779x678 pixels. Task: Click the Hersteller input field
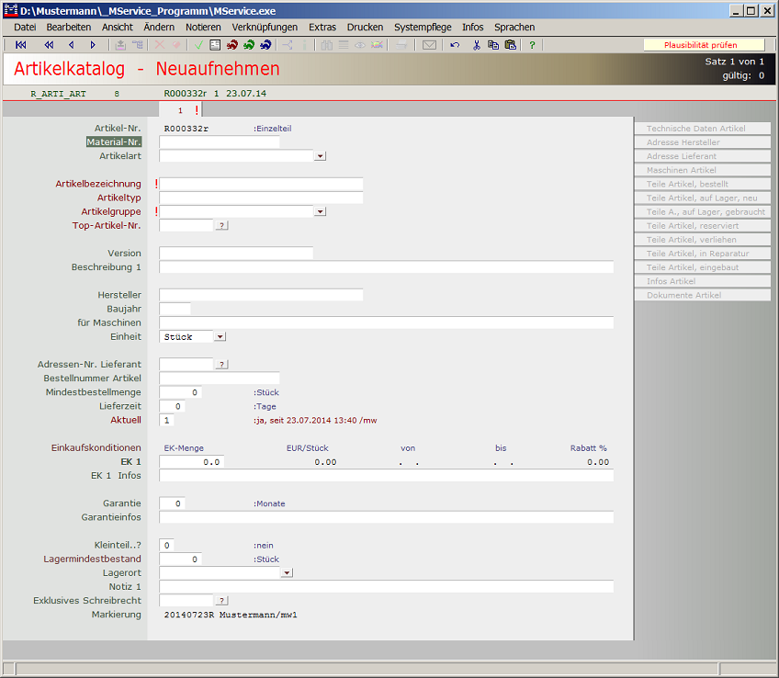point(261,295)
